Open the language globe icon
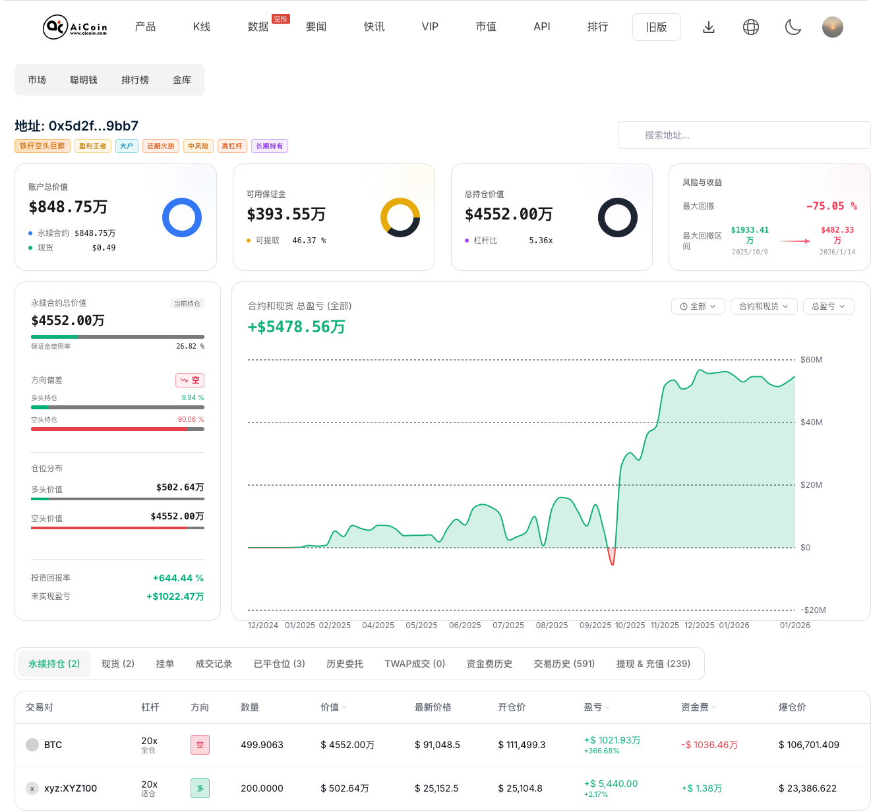 (x=750, y=27)
